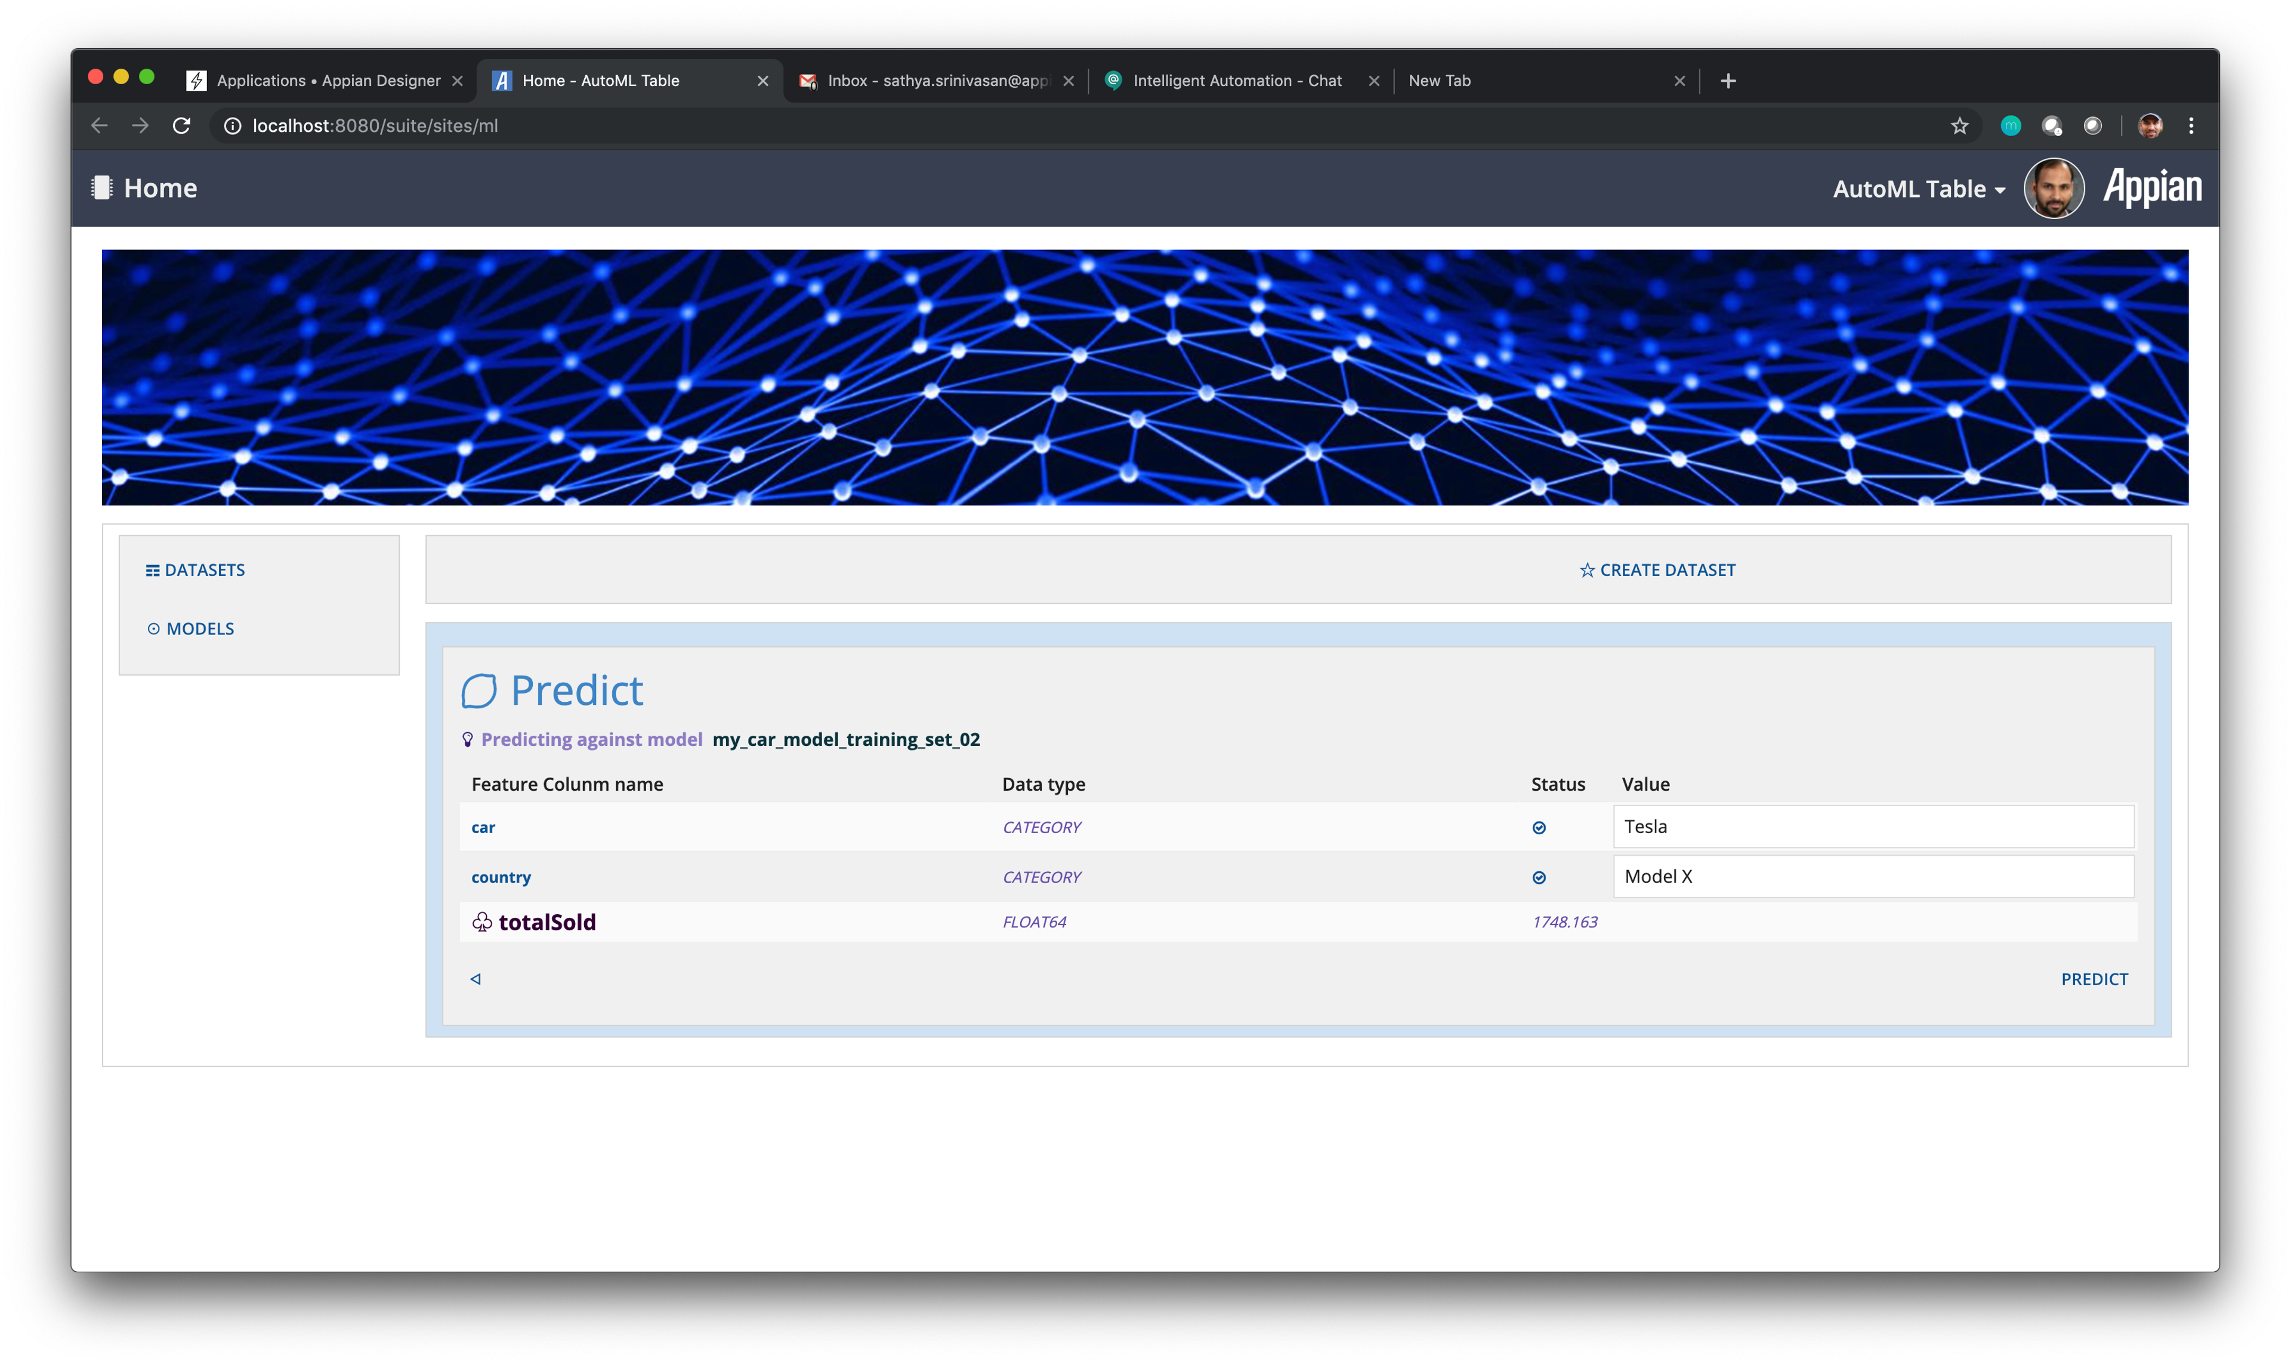Click the Appian logo
This screenshot has width=2291, height=1366.
point(2152,188)
